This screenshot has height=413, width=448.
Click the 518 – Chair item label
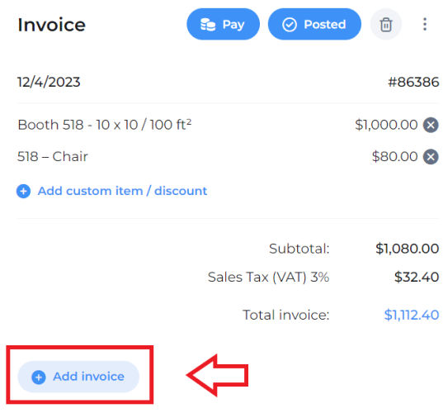(53, 156)
